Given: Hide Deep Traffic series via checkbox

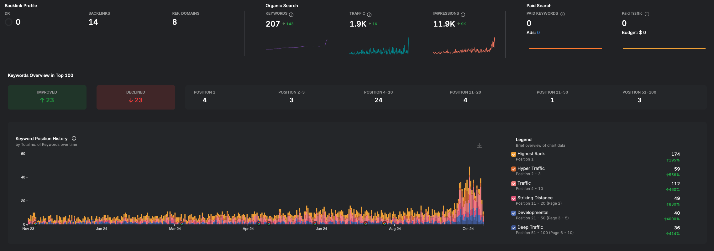Looking at the screenshot, I should pos(514,228).
